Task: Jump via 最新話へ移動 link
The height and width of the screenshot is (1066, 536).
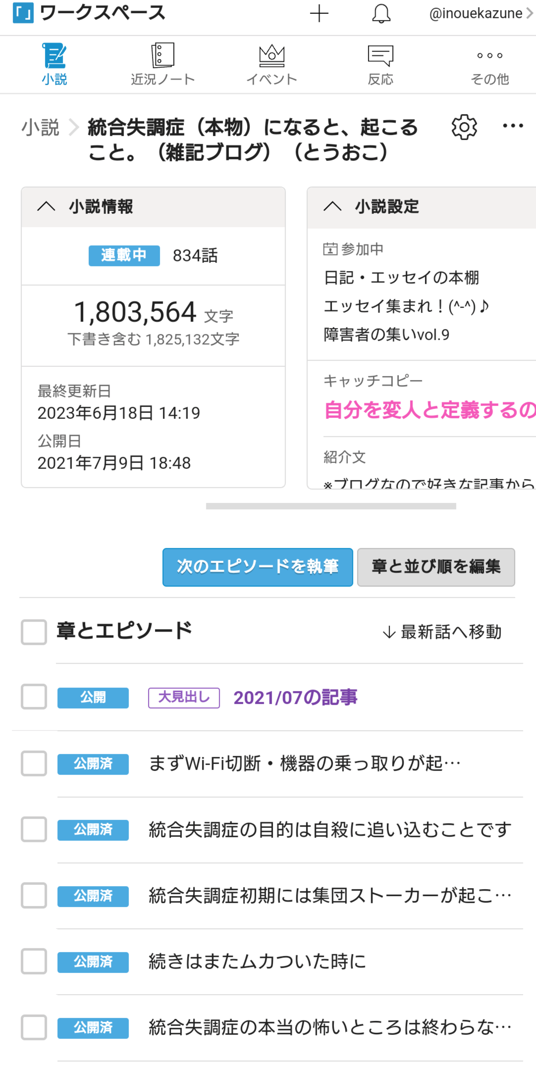Action: pos(442,632)
